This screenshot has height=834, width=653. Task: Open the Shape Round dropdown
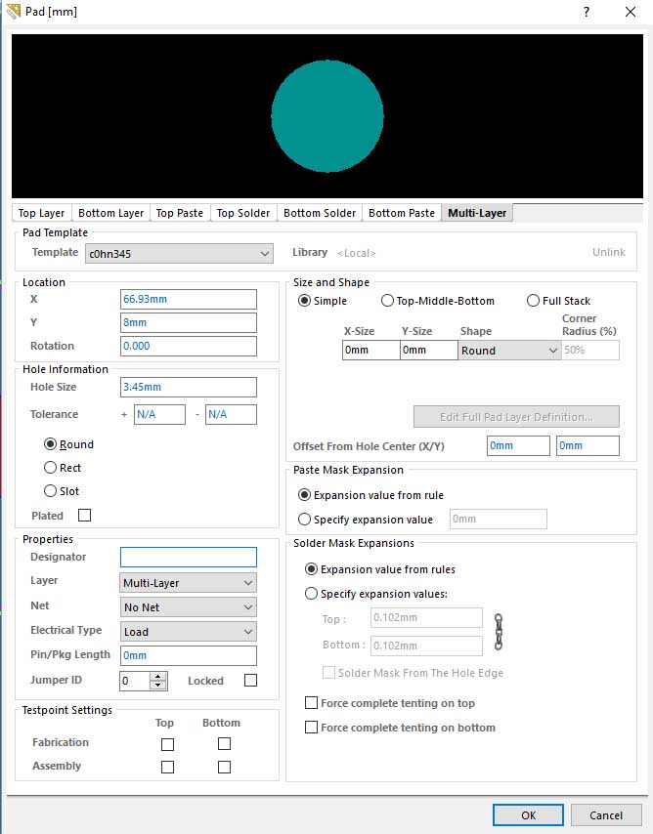(x=508, y=351)
